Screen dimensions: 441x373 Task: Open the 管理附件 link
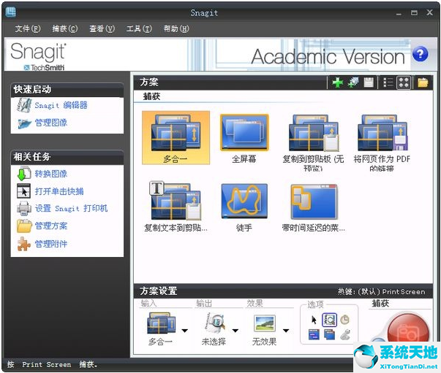(x=51, y=244)
